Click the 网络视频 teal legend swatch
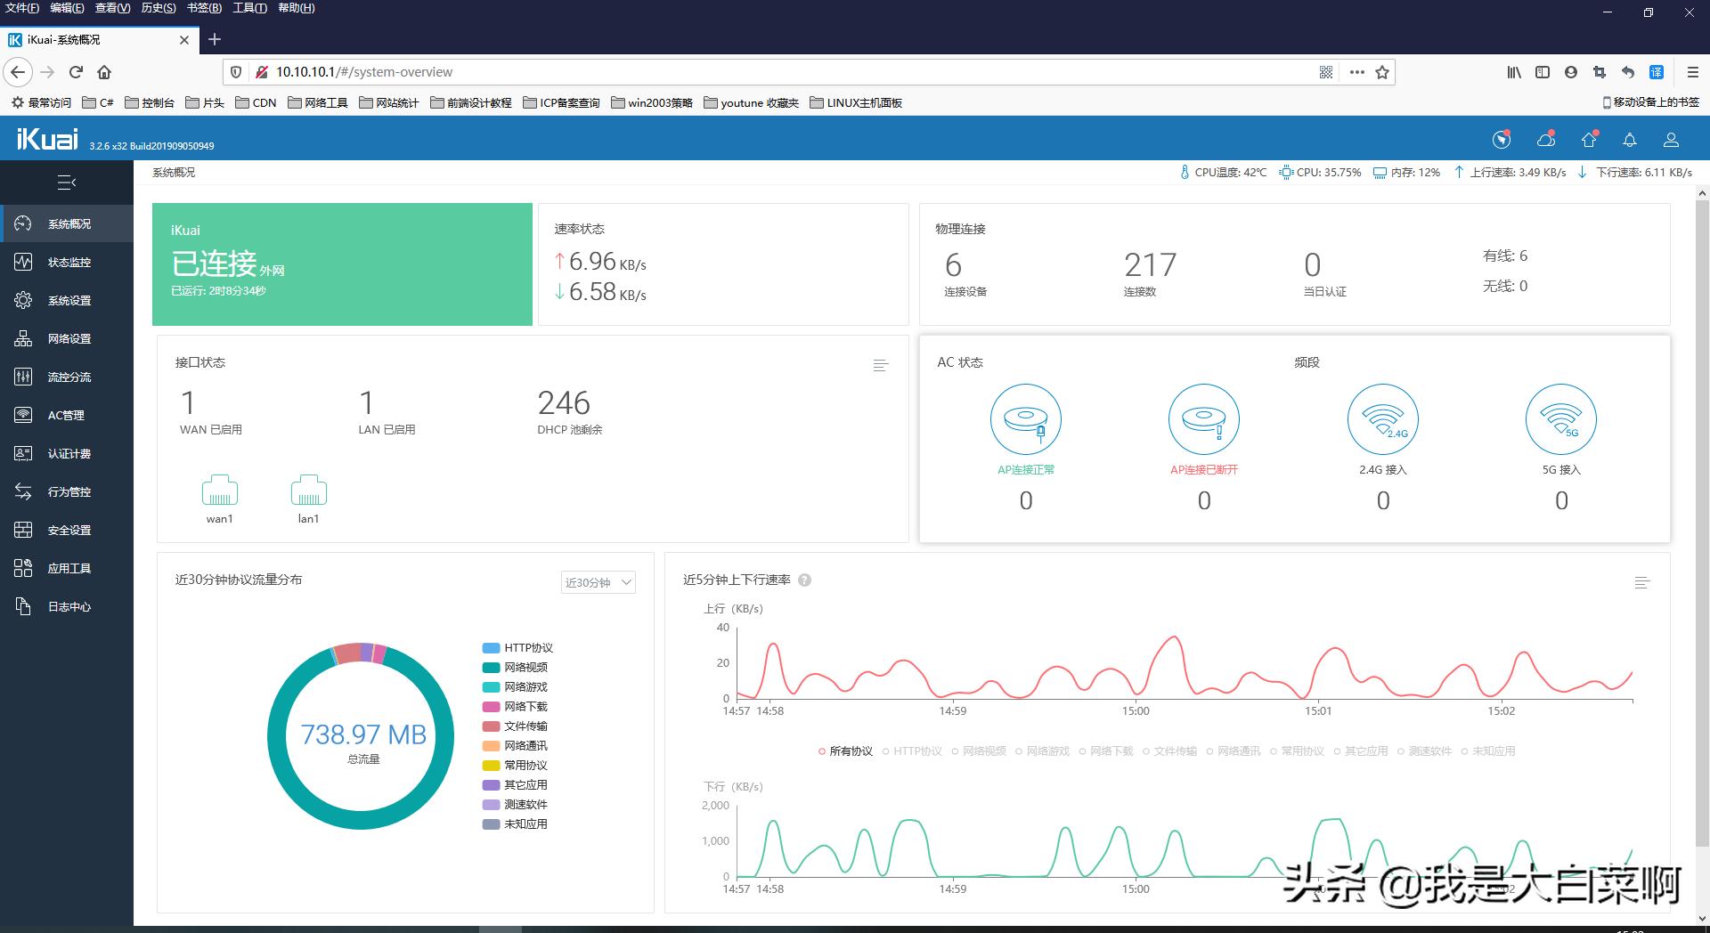The image size is (1710, 933). click(491, 668)
